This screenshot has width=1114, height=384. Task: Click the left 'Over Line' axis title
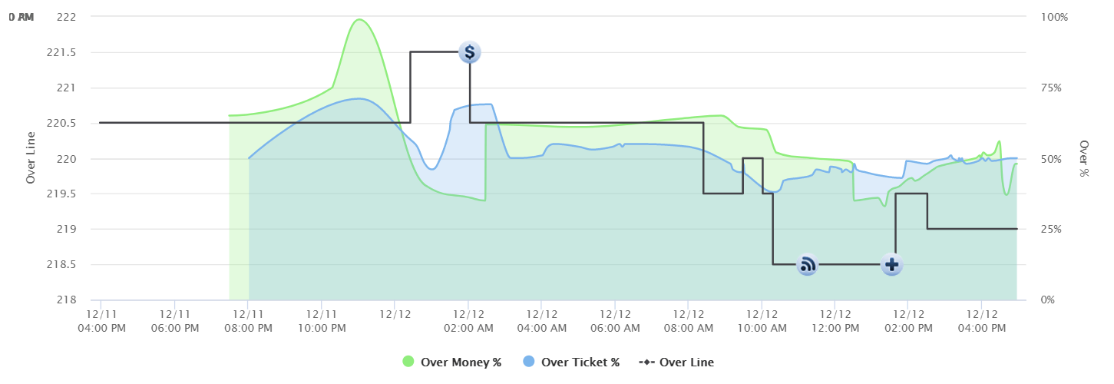point(31,158)
